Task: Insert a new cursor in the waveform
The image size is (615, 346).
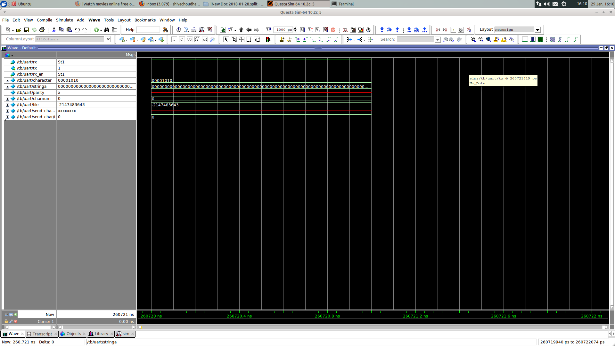Action: (x=282, y=39)
